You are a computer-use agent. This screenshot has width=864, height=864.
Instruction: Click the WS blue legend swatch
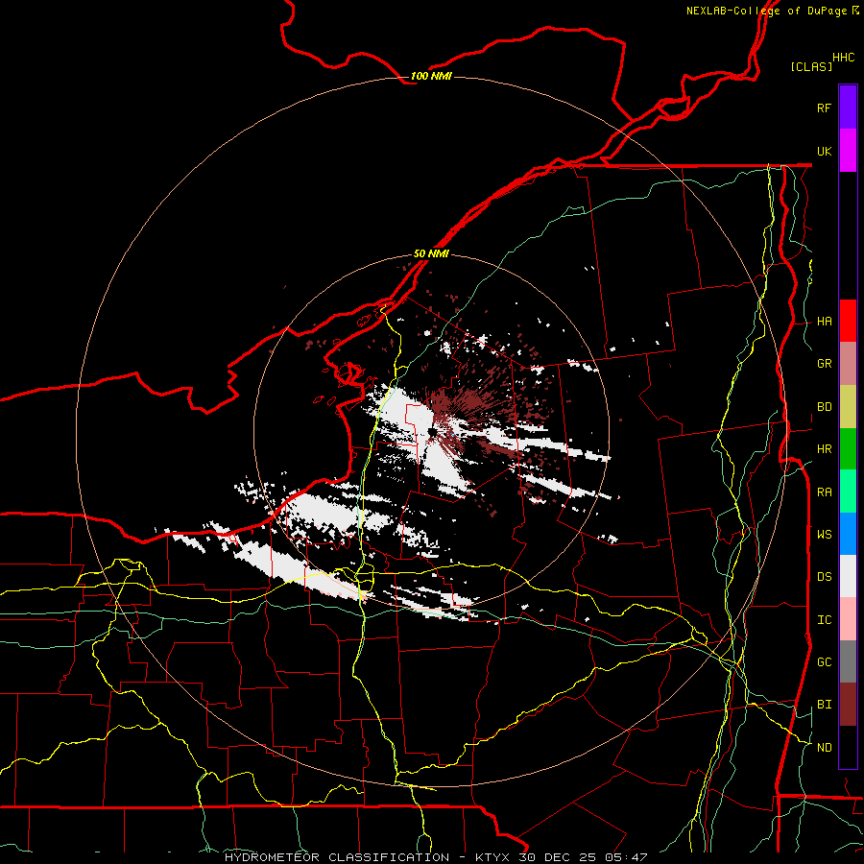coord(848,534)
